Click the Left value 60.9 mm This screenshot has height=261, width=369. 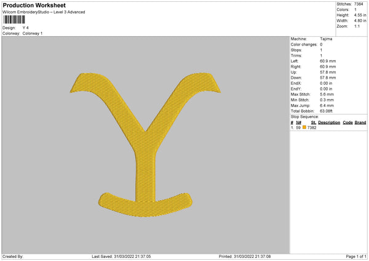pos(328,61)
